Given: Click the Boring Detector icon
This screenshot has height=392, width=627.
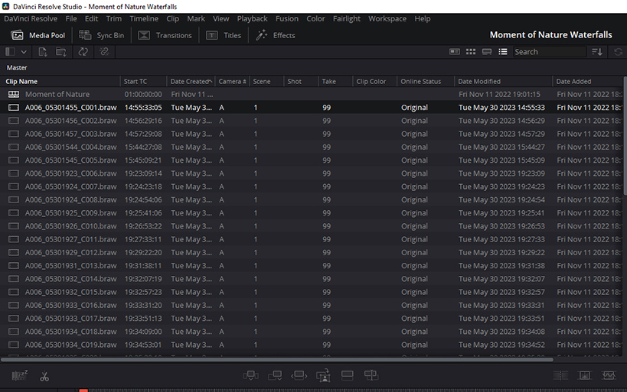Looking at the screenshot, I should (x=19, y=376).
